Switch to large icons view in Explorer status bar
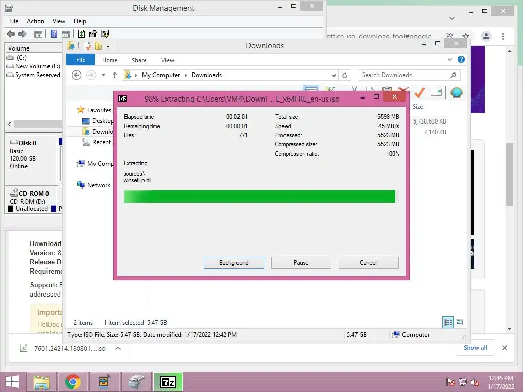523x392 pixels. [x=459, y=322]
